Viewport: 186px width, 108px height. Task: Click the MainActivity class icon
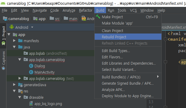pos(31,72)
